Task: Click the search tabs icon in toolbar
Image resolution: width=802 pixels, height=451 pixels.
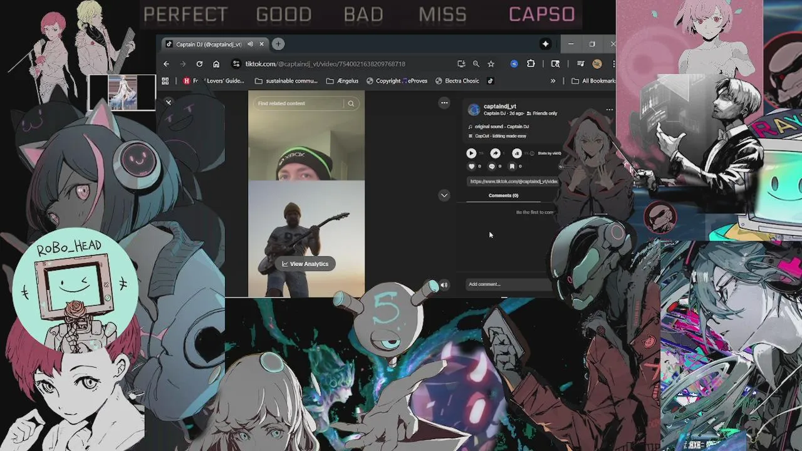Action: [x=555, y=64]
